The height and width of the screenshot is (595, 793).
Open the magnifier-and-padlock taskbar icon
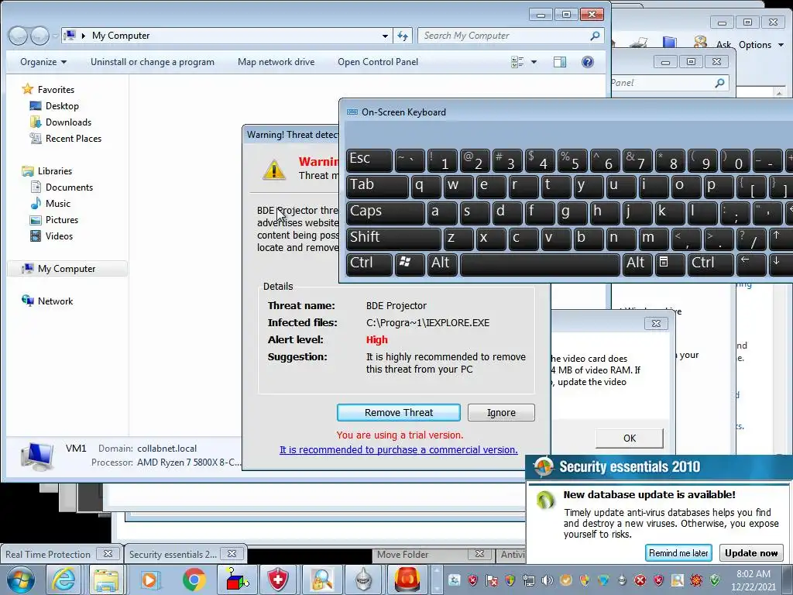321,580
